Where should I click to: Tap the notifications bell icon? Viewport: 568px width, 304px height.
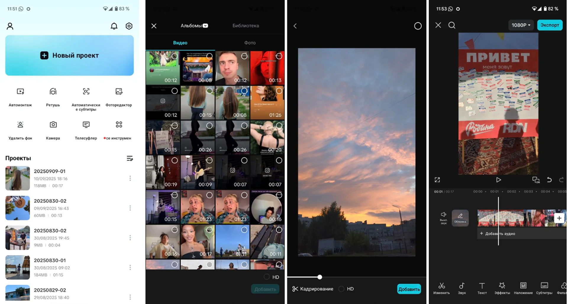pyautogui.click(x=114, y=26)
